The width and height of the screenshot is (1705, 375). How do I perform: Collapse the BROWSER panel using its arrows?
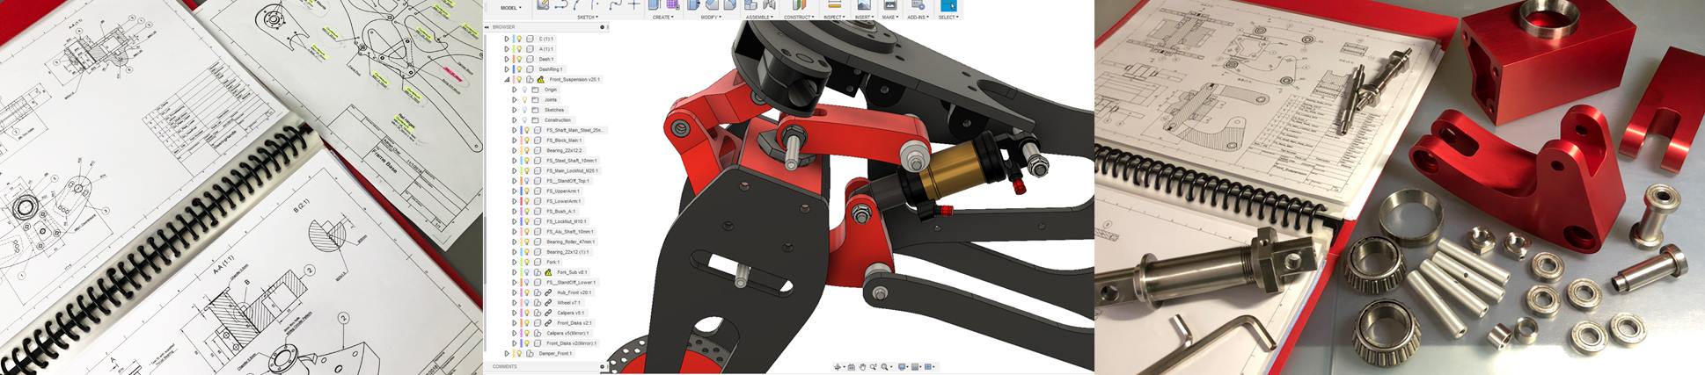pyautogui.click(x=488, y=27)
